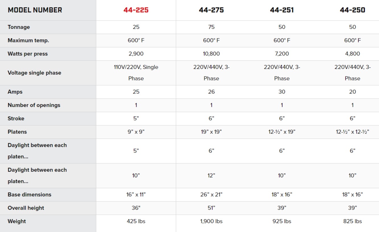Click the Voltage single phase row label

coord(34,73)
